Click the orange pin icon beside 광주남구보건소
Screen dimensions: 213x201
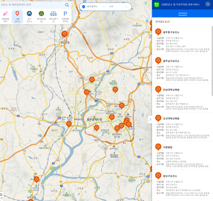[158, 61]
